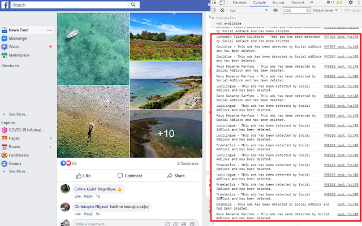Viewport: 362px width, 226px height.
Task: Click the Facebook logo icon
Action: (5, 5)
